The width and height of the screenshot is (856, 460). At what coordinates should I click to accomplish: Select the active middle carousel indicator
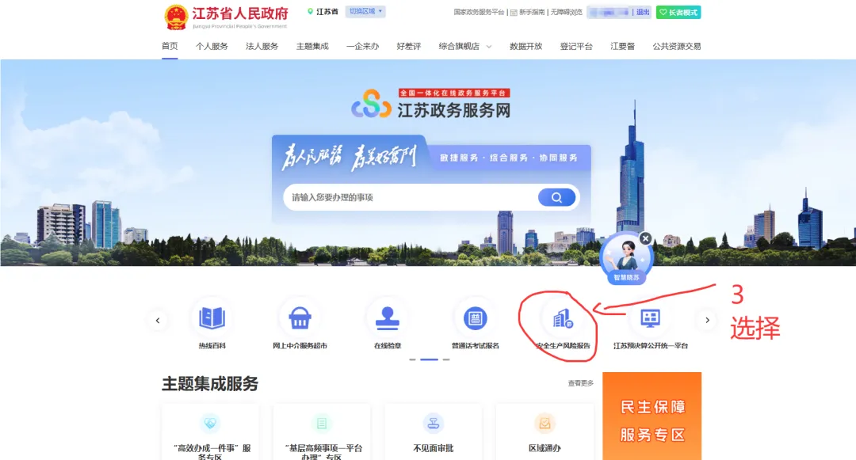(429, 359)
